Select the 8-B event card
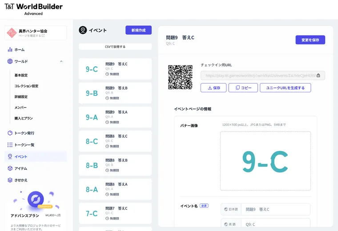This screenshot has width=338, height=231. point(115,165)
